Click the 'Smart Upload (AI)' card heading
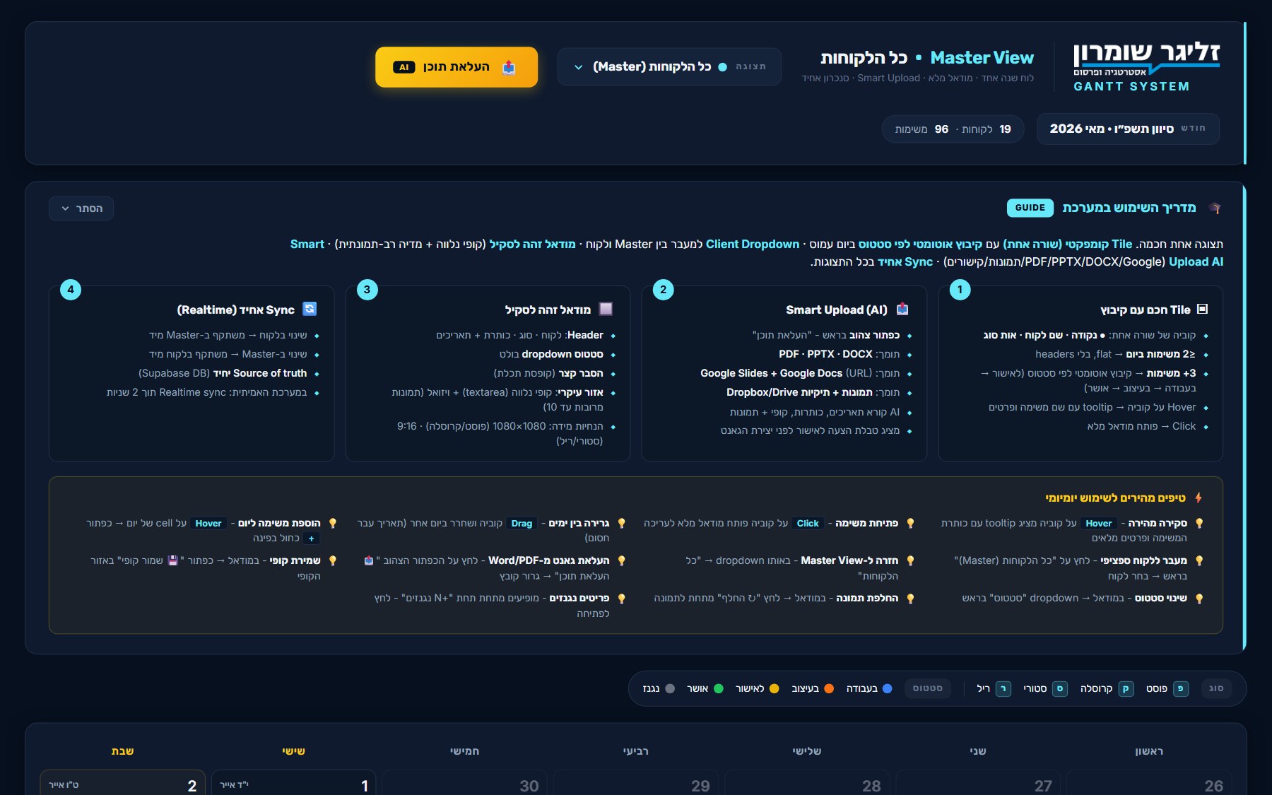Screen dimensions: 1272x795 tap(836, 310)
